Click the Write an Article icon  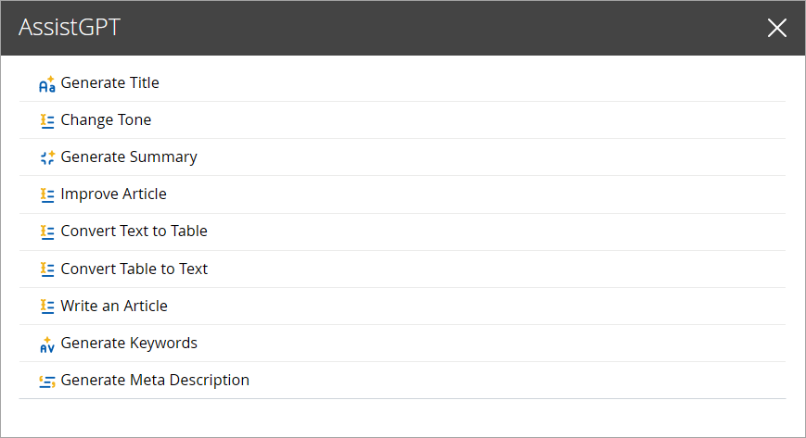click(x=47, y=307)
